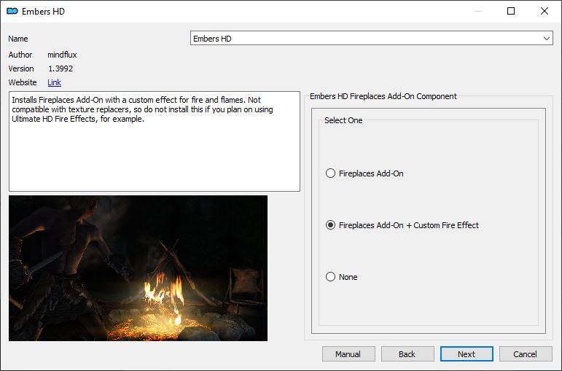
Task: Click inside the description text box
Action: 155,141
